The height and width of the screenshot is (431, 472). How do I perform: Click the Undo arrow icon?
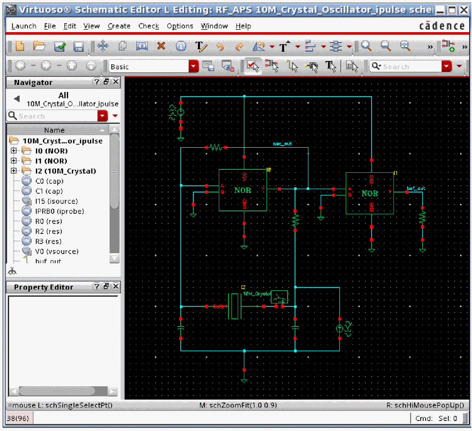point(220,47)
